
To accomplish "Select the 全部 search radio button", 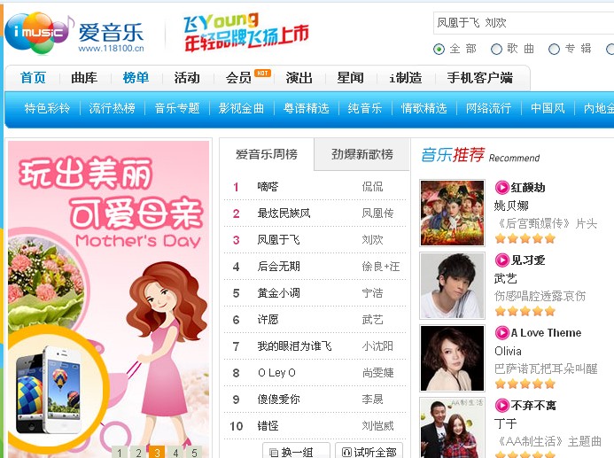I will [439, 50].
